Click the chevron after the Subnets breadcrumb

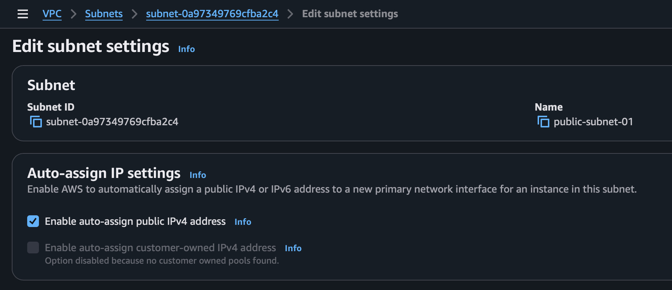tap(134, 14)
